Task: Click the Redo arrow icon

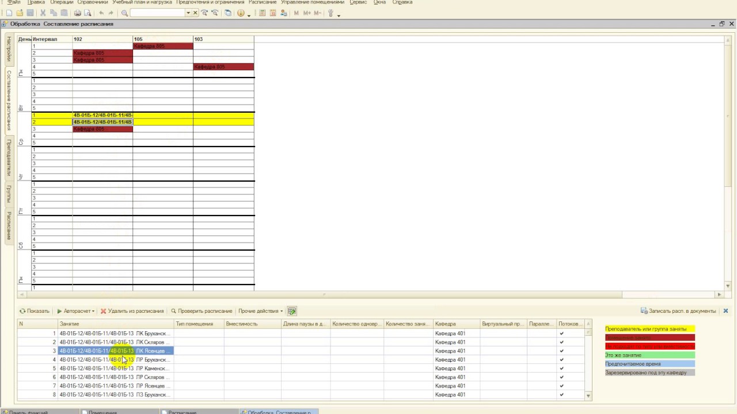Action: pos(111,13)
